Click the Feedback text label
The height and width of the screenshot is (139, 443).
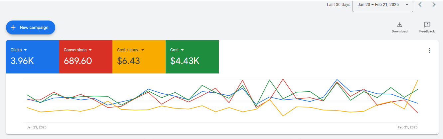[427, 31]
